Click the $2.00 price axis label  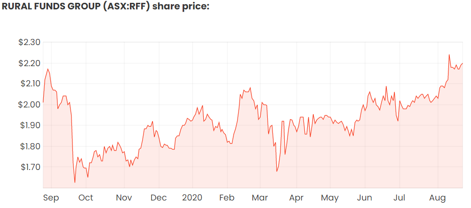(x=29, y=105)
